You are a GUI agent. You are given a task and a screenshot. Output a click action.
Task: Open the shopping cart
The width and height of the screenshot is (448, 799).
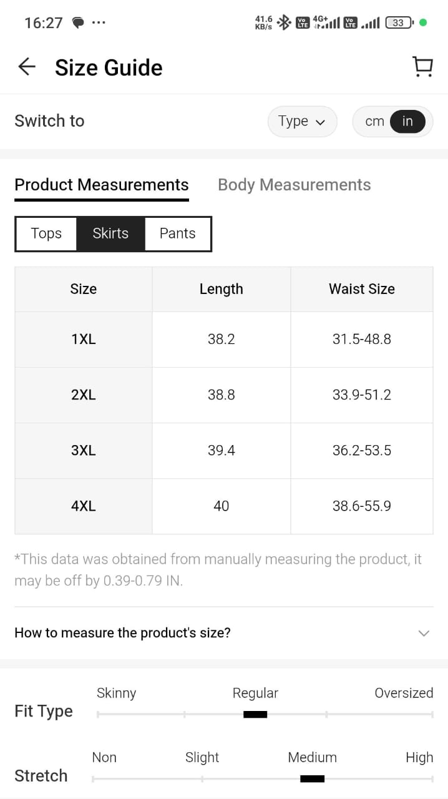pos(422,67)
